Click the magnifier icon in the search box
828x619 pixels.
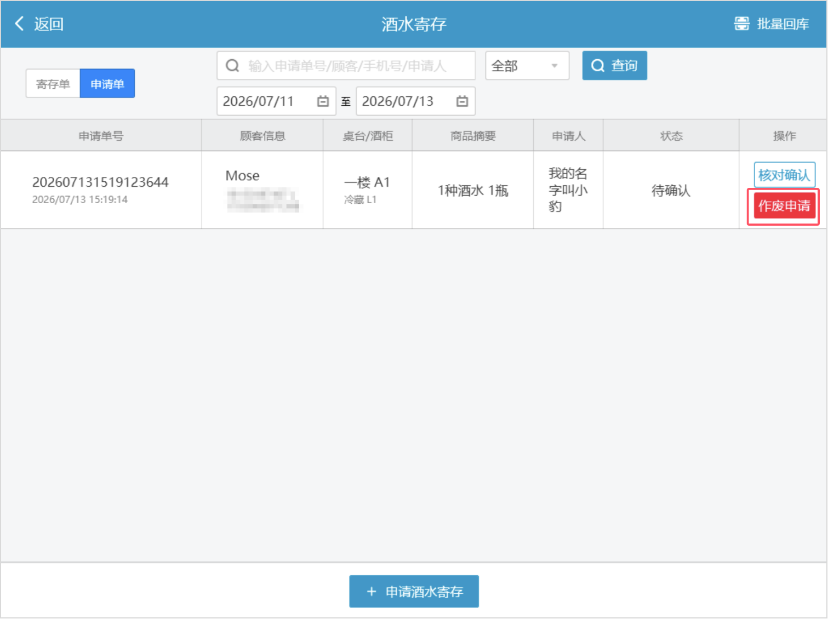(232, 66)
